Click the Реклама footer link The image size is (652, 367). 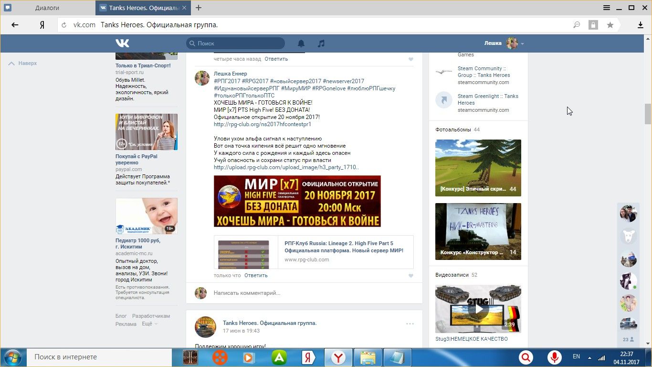click(x=126, y=324)
